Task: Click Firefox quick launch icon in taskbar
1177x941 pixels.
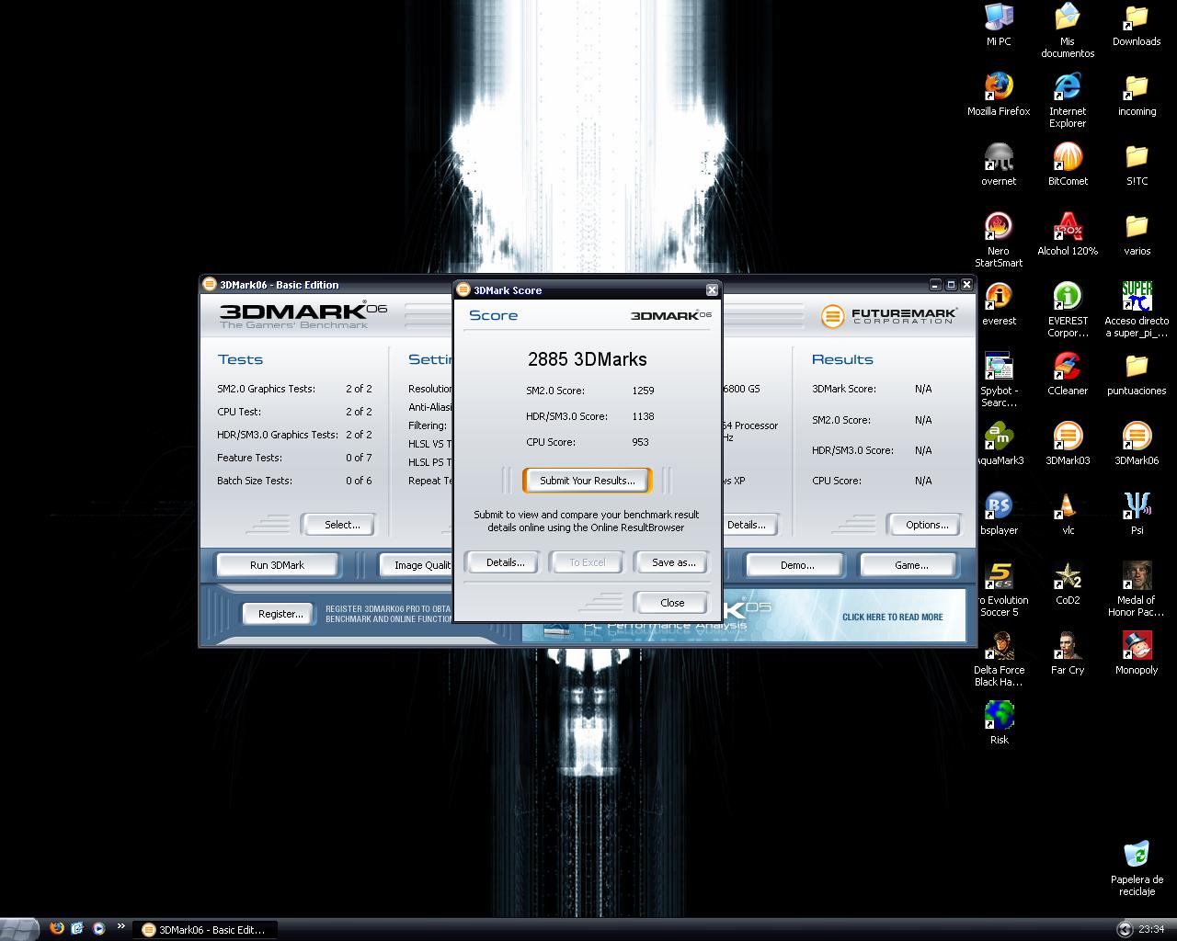Action: (x=57, y=929)
